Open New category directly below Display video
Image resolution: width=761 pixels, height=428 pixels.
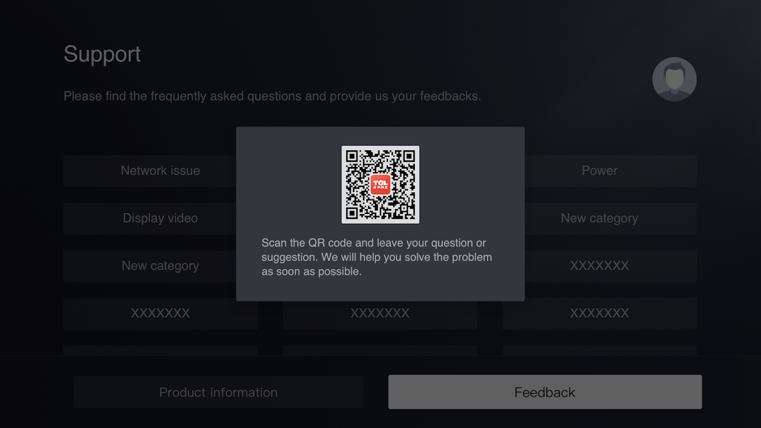[x=161, y=266]
